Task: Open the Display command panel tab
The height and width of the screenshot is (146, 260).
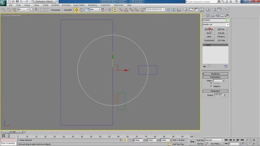Action: click(222, 15)
